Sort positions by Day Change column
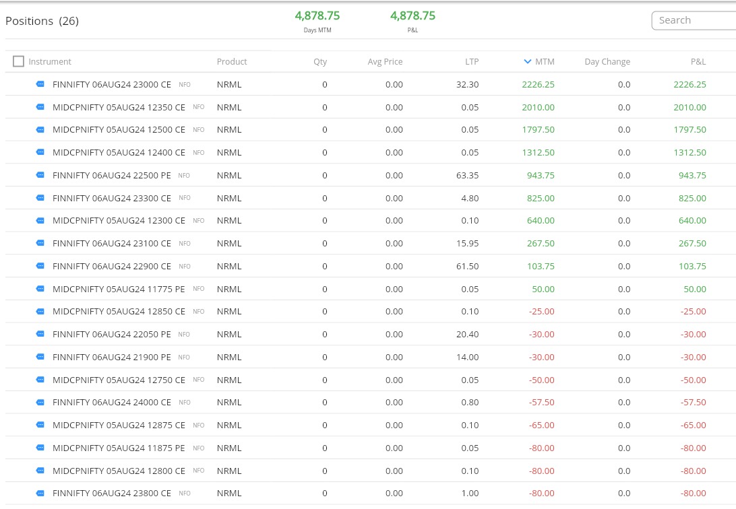This screenshot has width=736, height=509. coord(607,61)
